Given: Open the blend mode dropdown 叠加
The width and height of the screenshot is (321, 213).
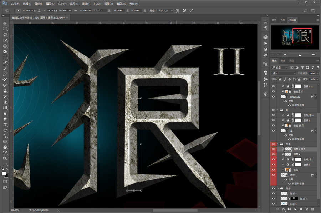Looking at the screenshot, I should [x=284, y=73].
